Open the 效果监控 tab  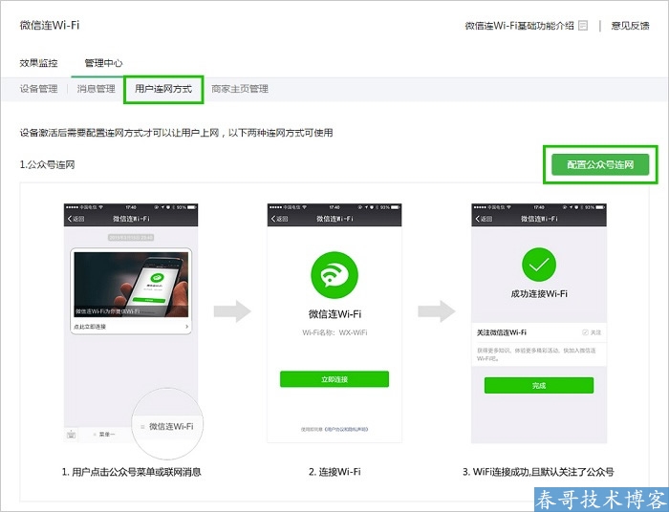pyautogui.click(x=38, y=63)
